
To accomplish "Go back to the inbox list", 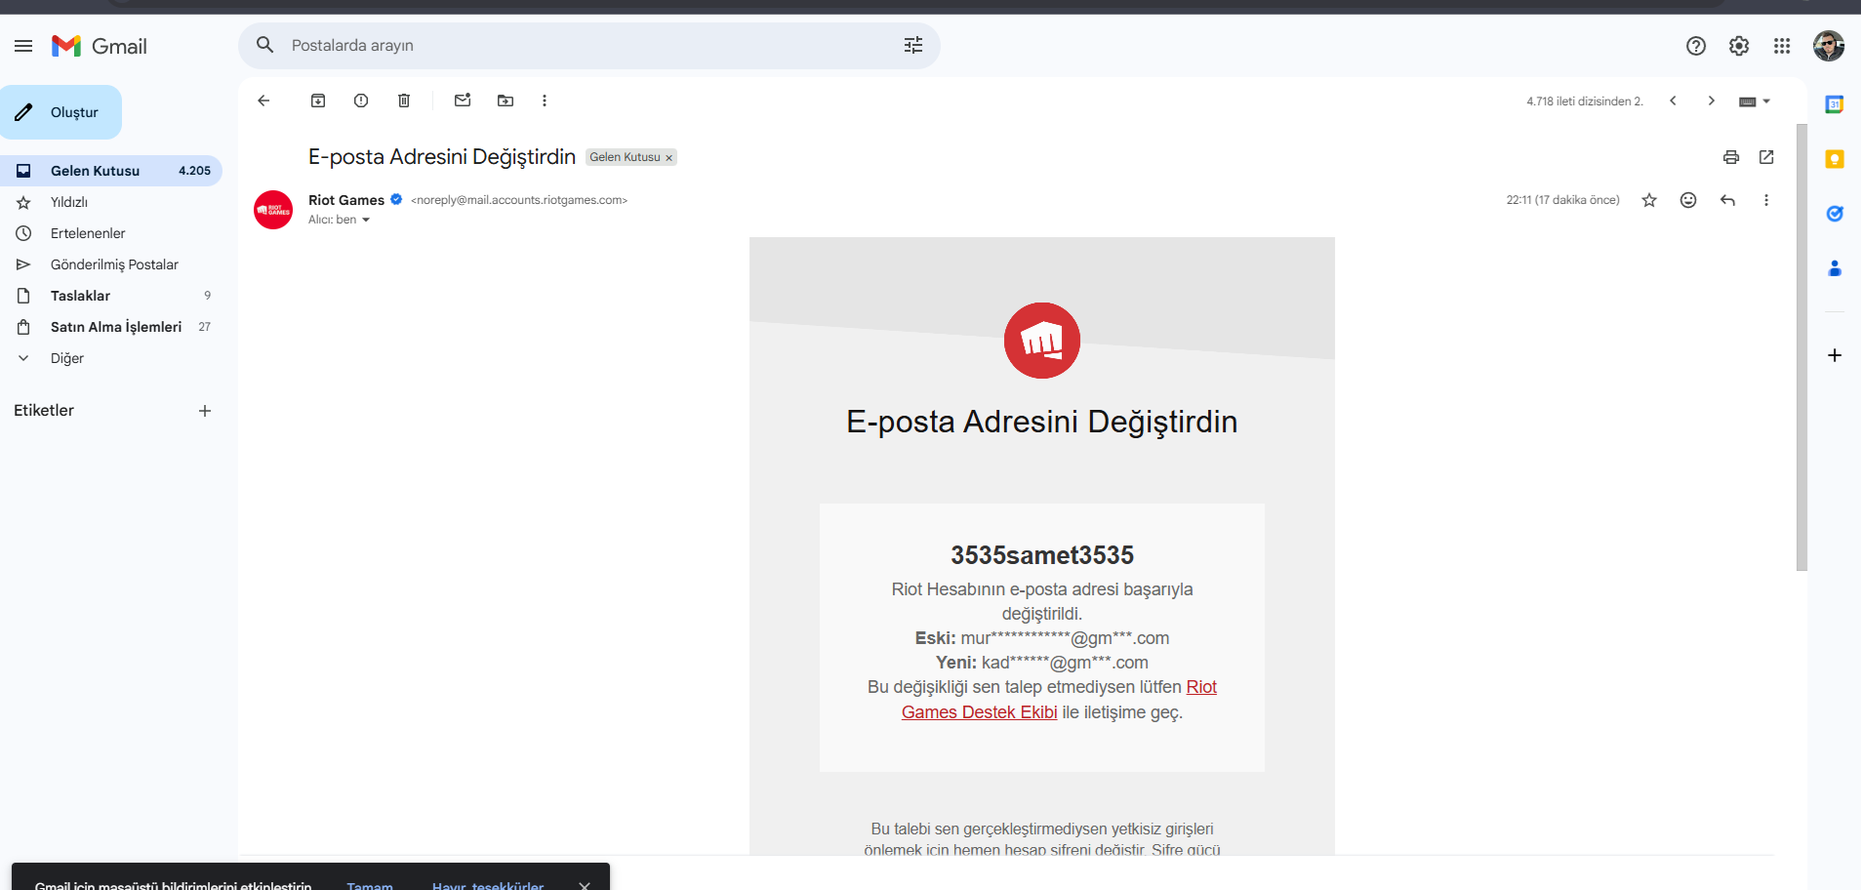I will click(x=263, y=101).
